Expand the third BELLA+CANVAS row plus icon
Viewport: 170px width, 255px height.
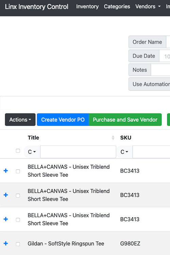(6, 219)
